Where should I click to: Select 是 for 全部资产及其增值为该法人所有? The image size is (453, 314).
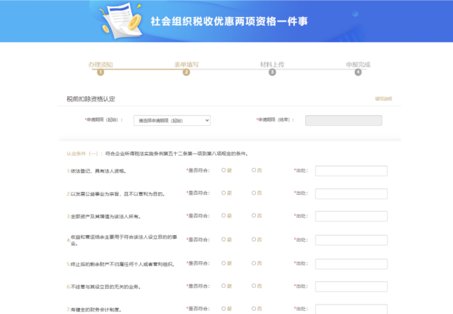(224, 216)
